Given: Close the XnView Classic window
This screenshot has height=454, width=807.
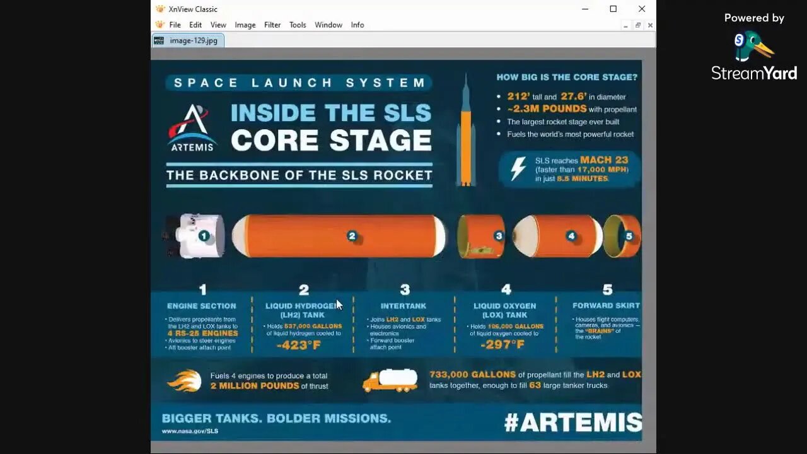Looking at the screenshot, I should click(642, 9).
